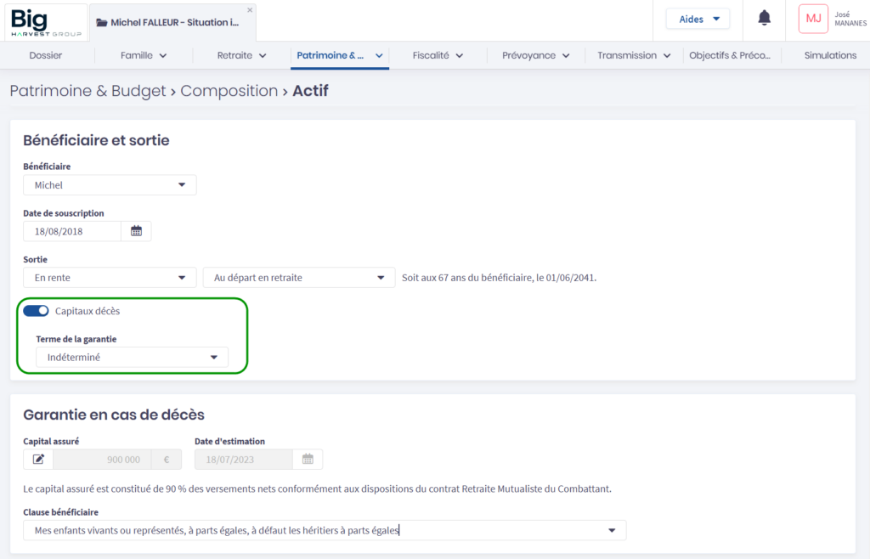Click the Big Harvest Group logo
870x559 pixels.
click(46, 22)
